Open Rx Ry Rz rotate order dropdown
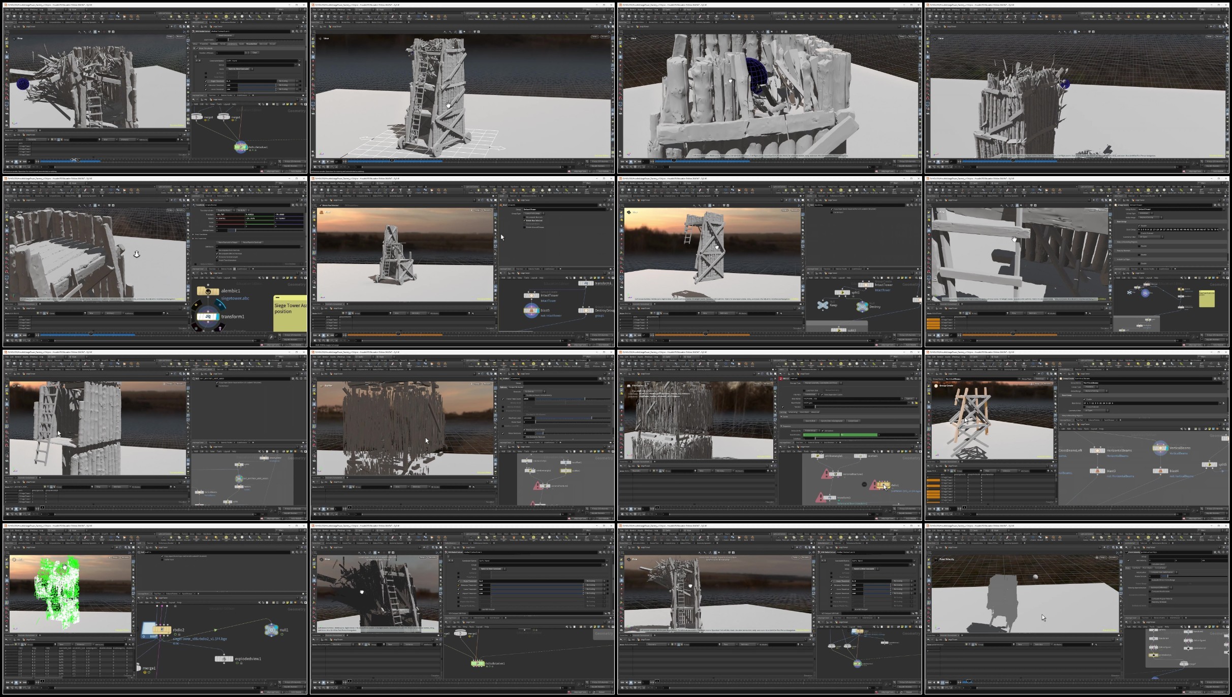Viewport: 1232px width, 697px height. 243,210
